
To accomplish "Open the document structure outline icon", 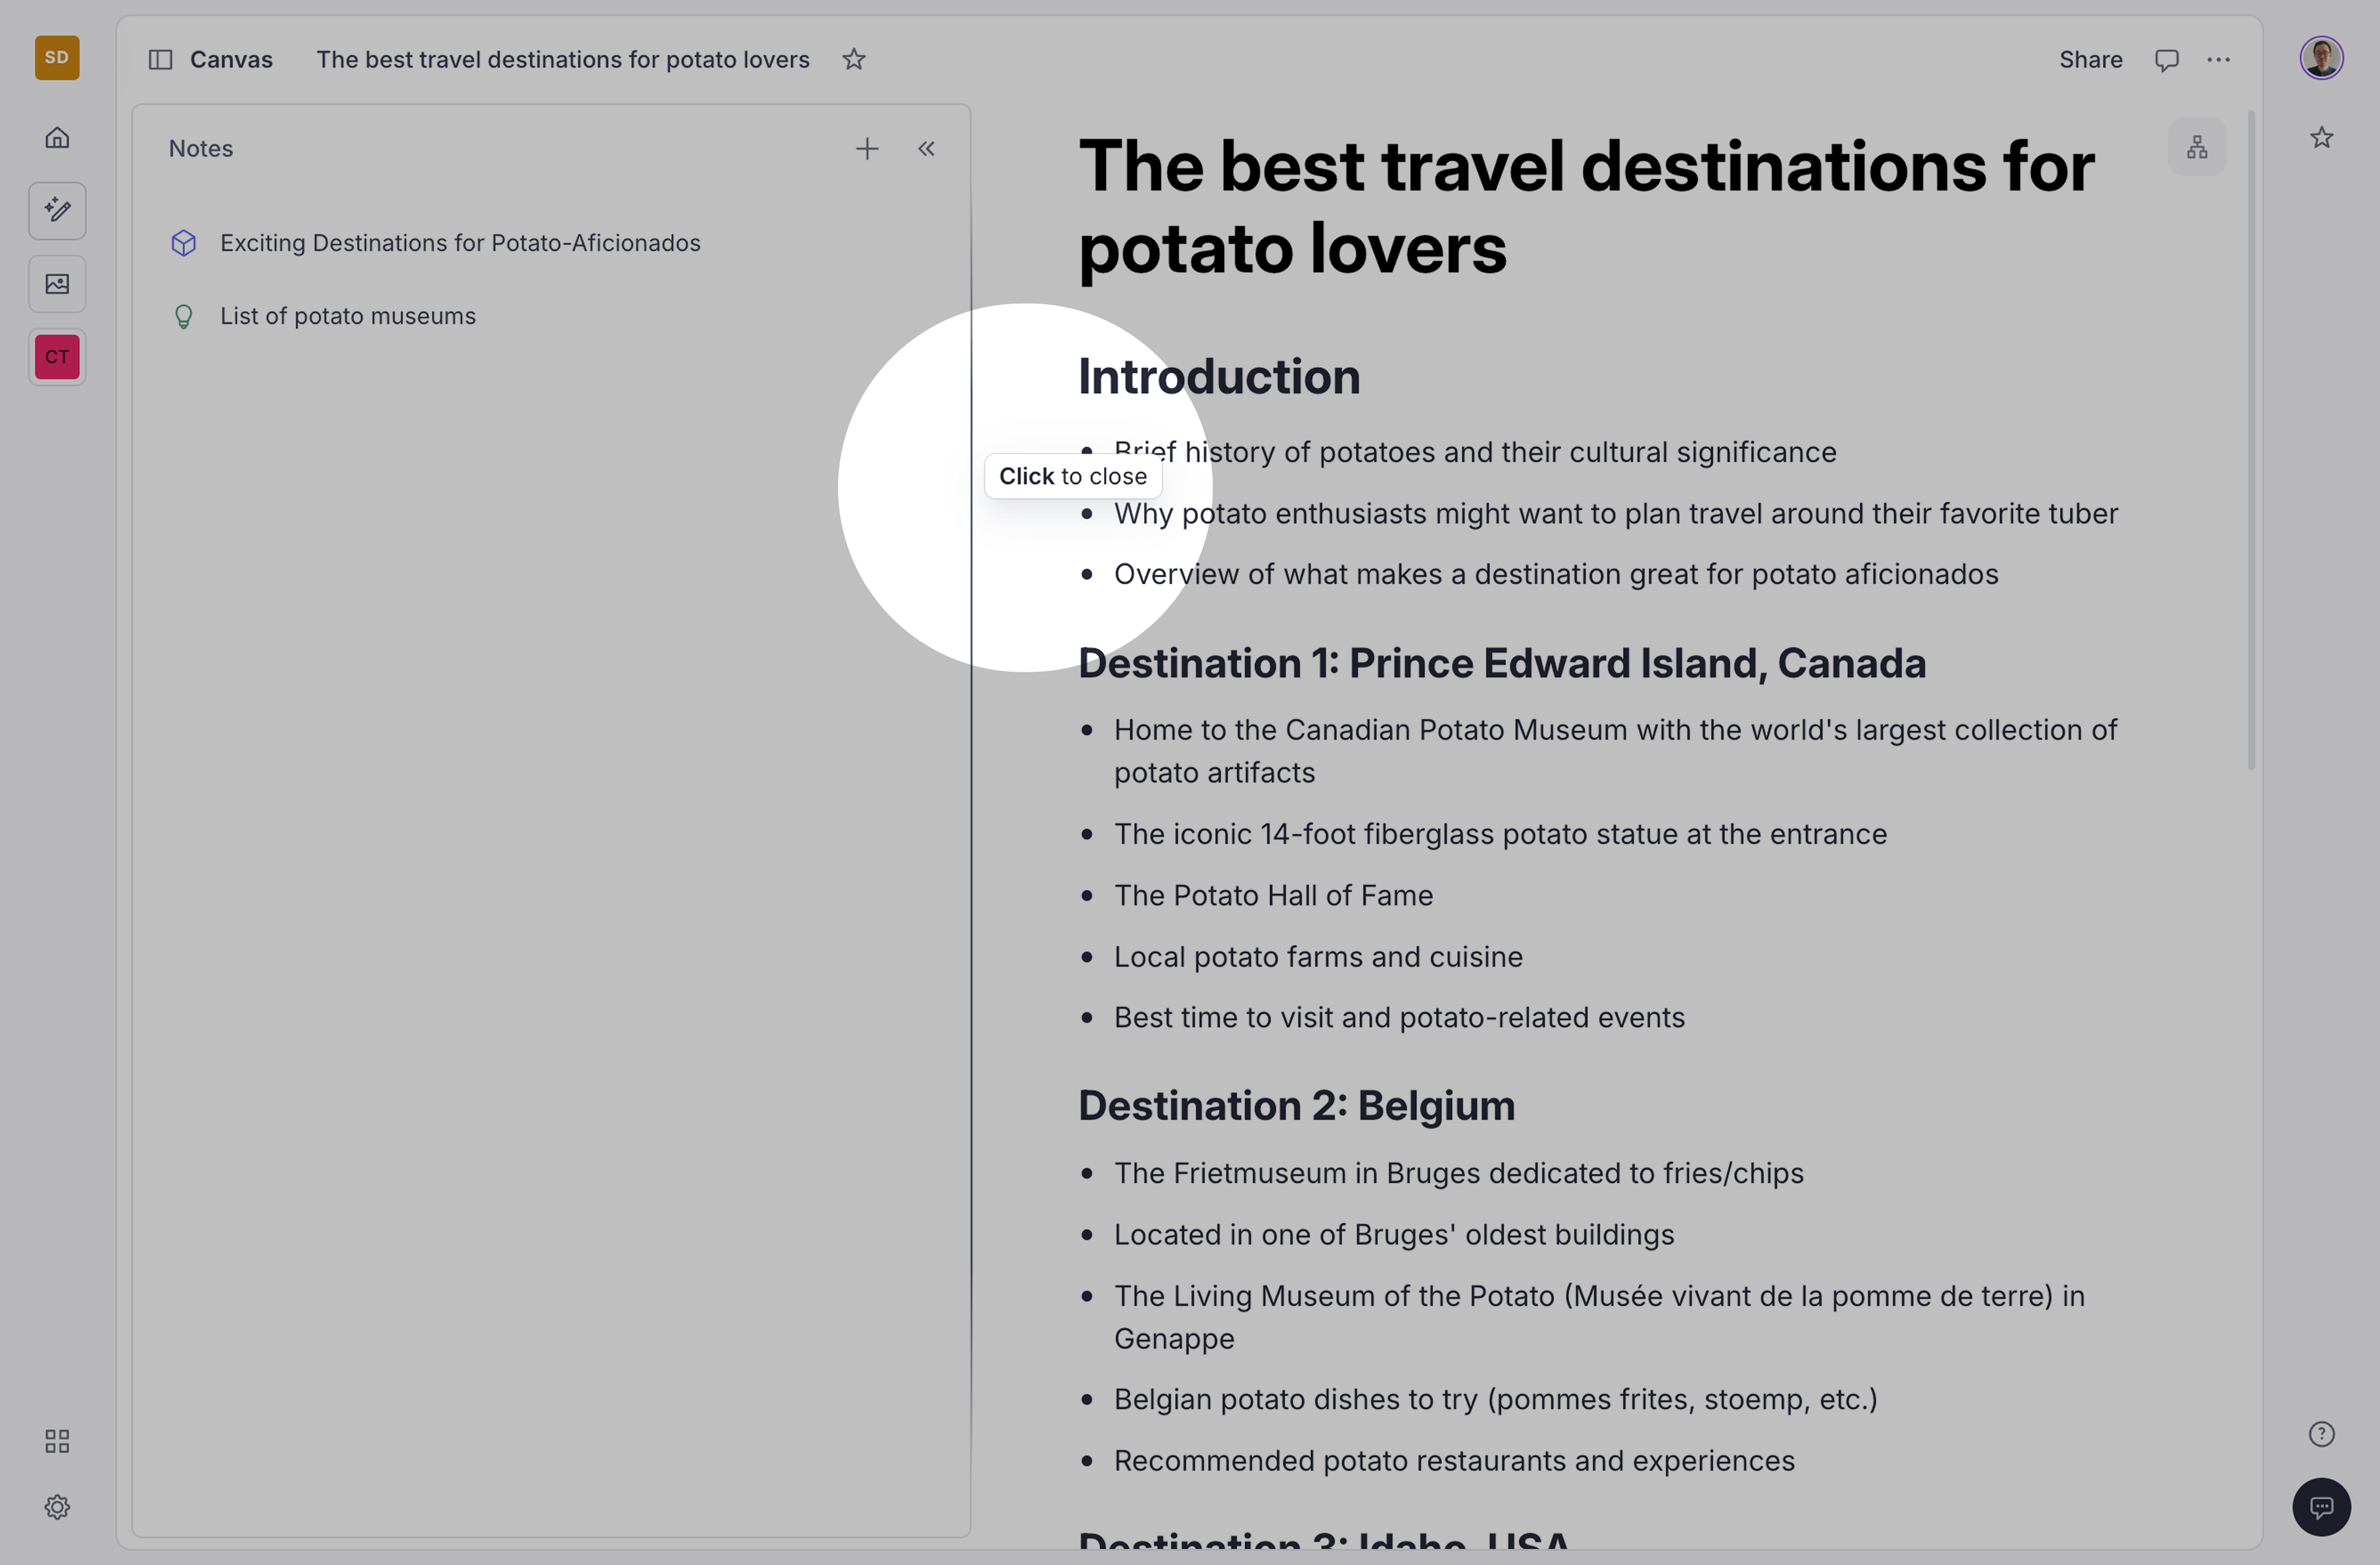I will (x=2196, y=147).
